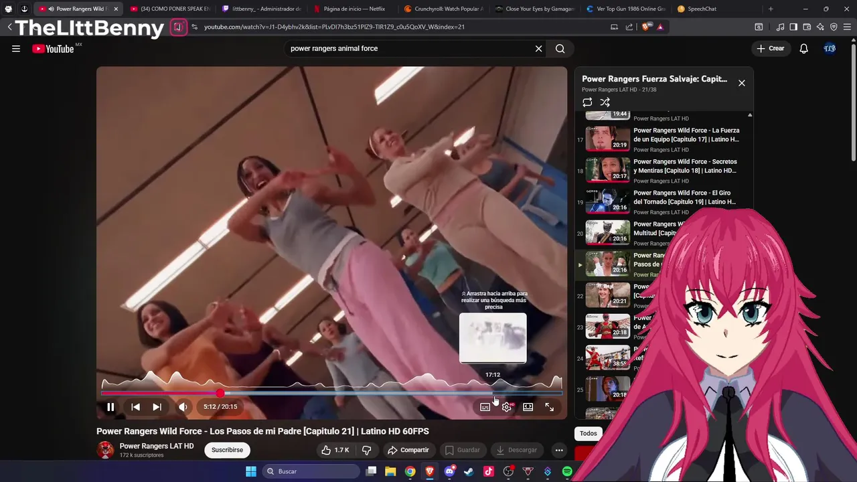This screenshot has height=482, width=857.
Task: Click the Suscribirse button
Action: pos(227,450)
